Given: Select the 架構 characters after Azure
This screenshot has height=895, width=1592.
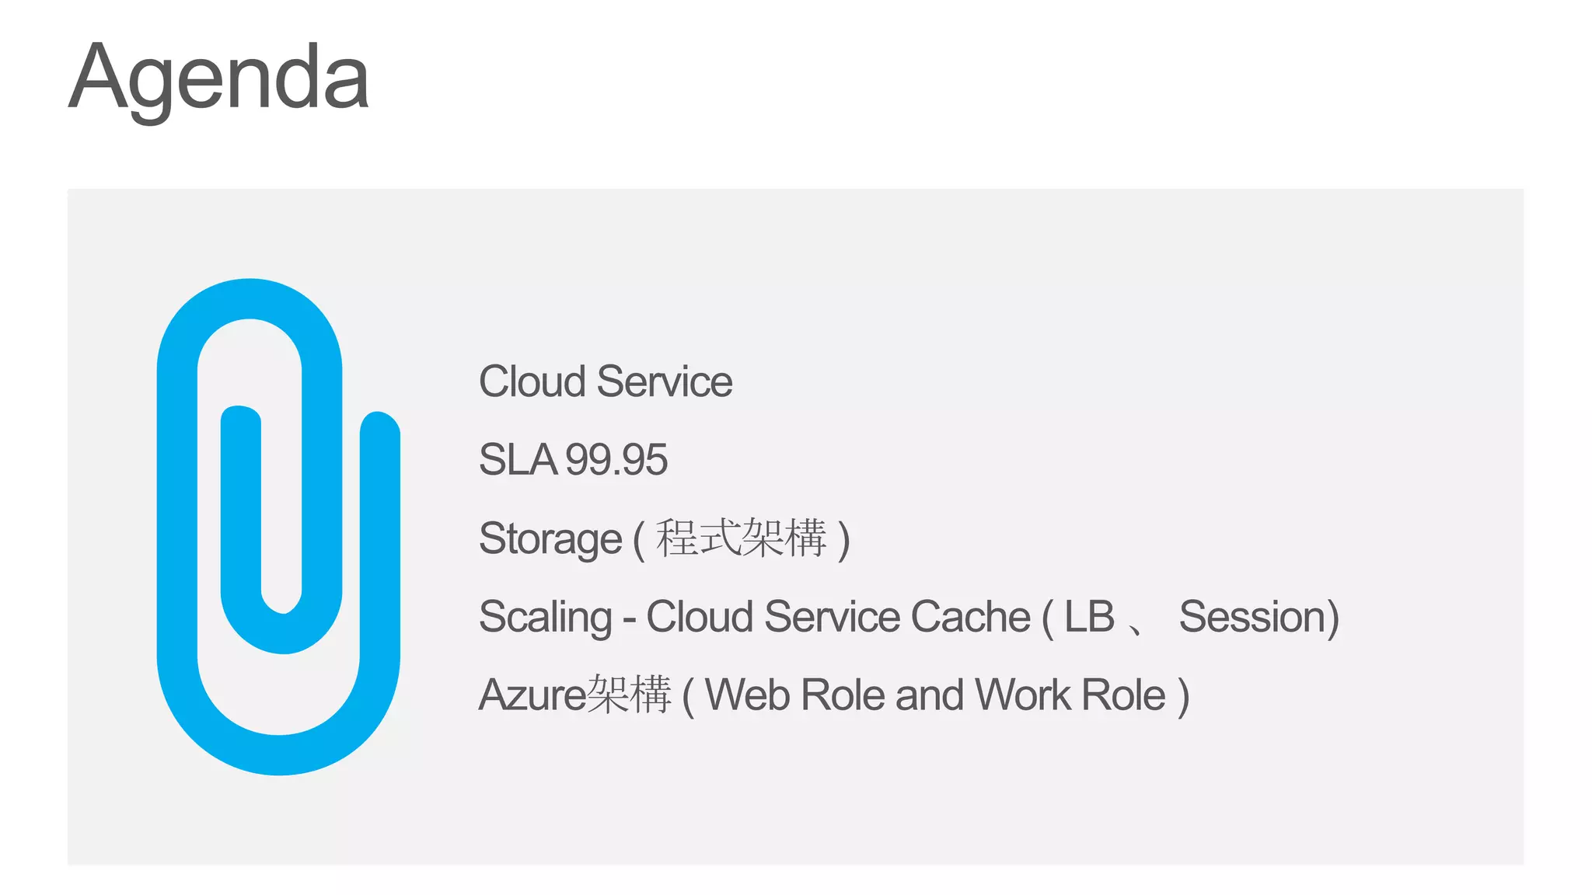Looking at the screenshot, I should pos(629,694).
